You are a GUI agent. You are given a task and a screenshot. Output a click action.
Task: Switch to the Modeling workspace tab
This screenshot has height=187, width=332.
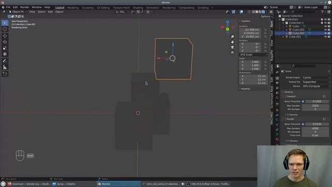coord(73,8)
